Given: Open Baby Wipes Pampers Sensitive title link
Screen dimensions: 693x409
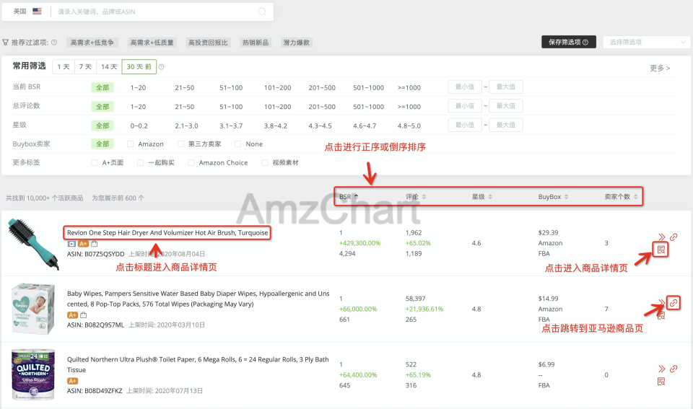Looking at the screenshot, I should point(198,299).
